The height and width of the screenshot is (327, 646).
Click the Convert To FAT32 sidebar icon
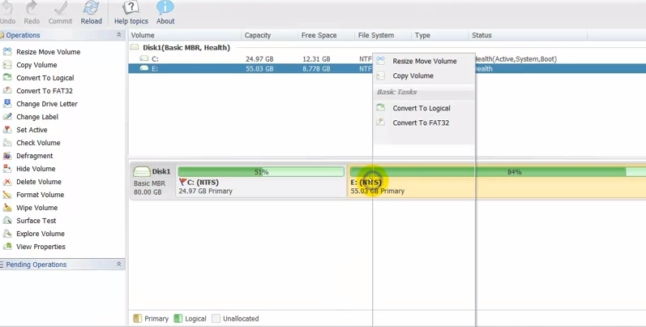[7, 91]
